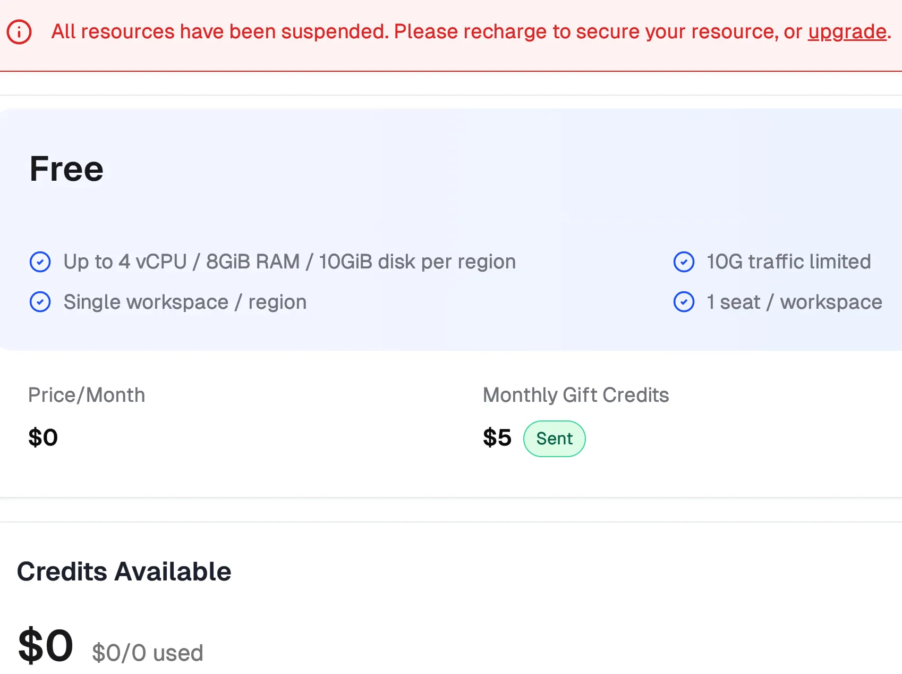The height and width of the screenshot is (674, 902).
Task: Click the upgrade link in the warning banner
Action: tap(847, 32)
